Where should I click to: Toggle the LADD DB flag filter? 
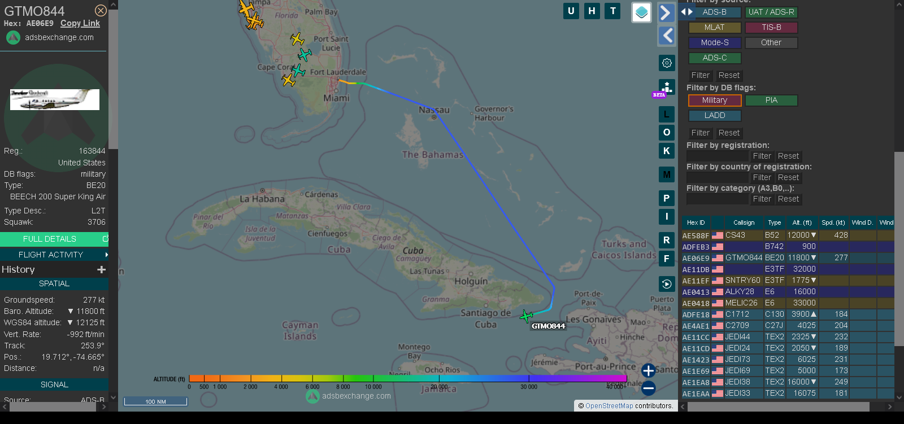tap(715, 115)
